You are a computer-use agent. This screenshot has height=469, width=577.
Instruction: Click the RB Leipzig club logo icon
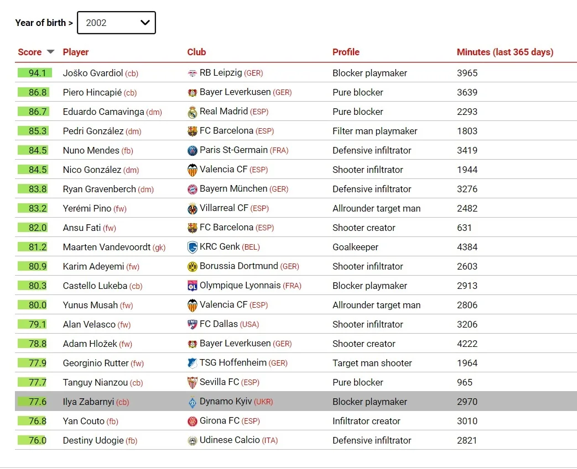point(193,73)
